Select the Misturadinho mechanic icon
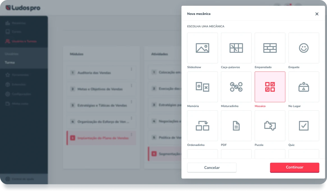 (236, 87)
